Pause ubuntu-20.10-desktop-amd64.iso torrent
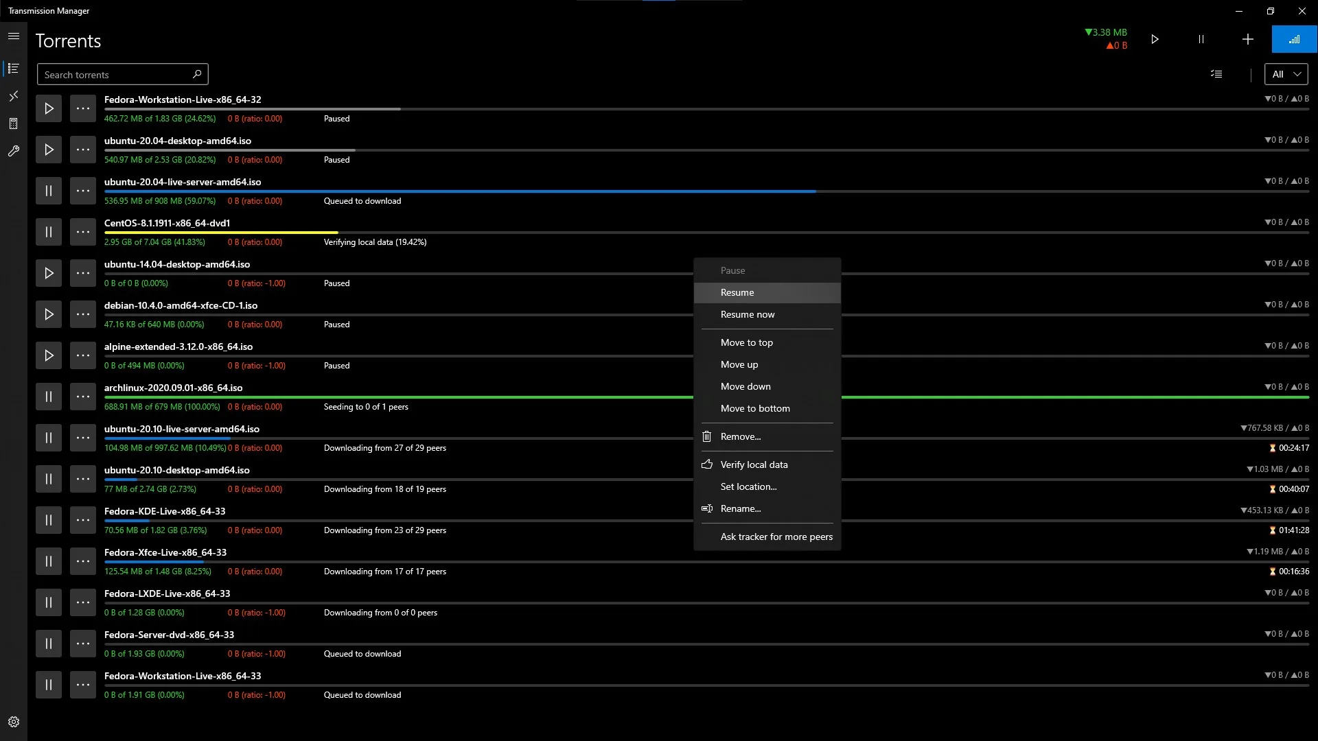Screen dimensions: 1318x741 pos(49,479)
